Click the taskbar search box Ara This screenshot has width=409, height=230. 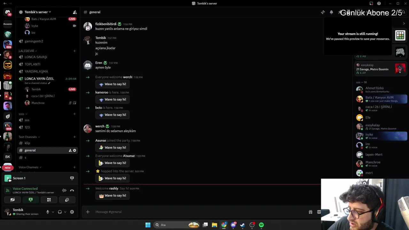click(x=176, y=225)
